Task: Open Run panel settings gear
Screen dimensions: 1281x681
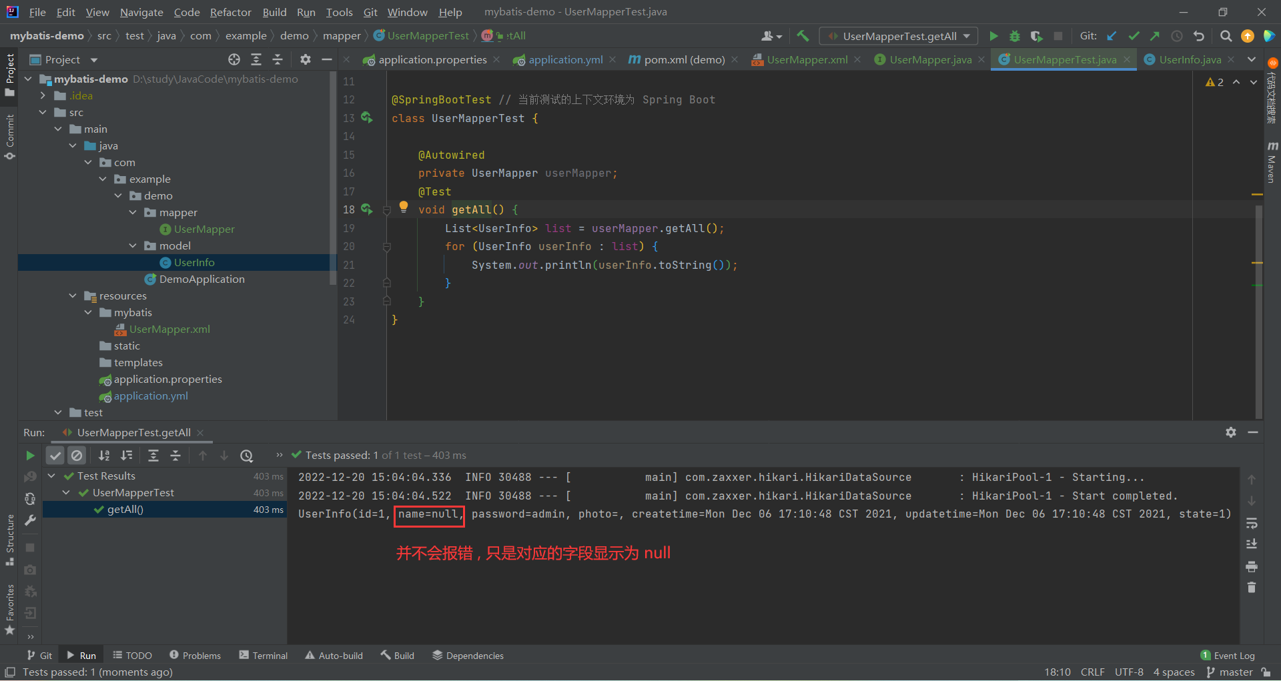Action: (x=1231, y=432)
